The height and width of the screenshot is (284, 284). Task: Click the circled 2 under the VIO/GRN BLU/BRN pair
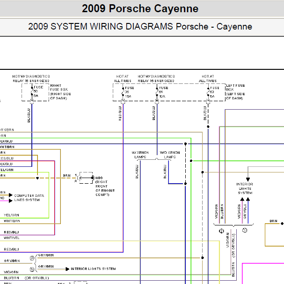[x=221, y=231]
